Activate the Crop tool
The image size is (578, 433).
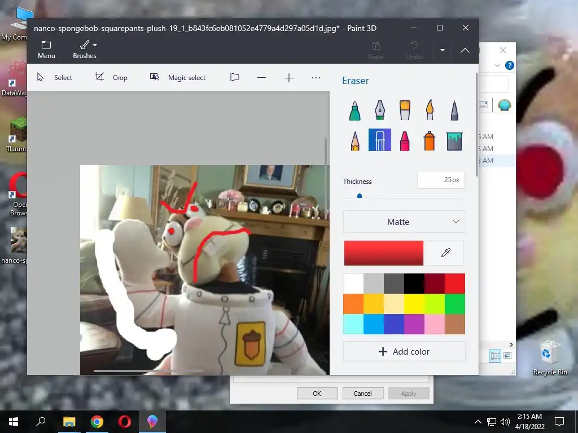[x=111, y=77]
